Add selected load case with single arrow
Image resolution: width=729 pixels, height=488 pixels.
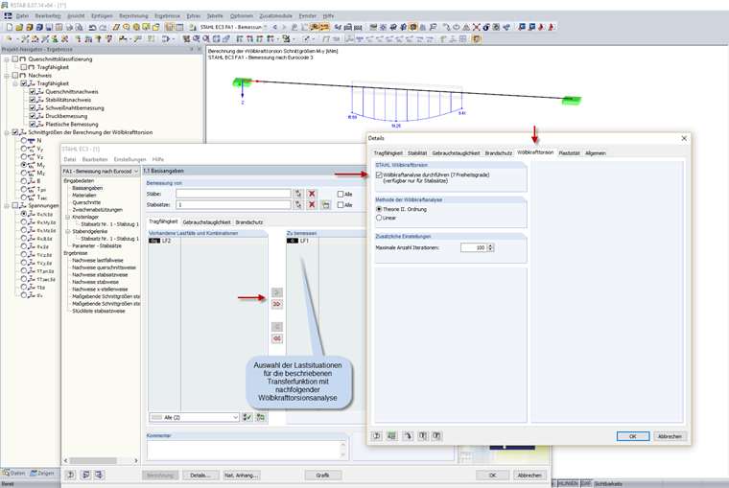pyautogui.click(x=276, y=292)
